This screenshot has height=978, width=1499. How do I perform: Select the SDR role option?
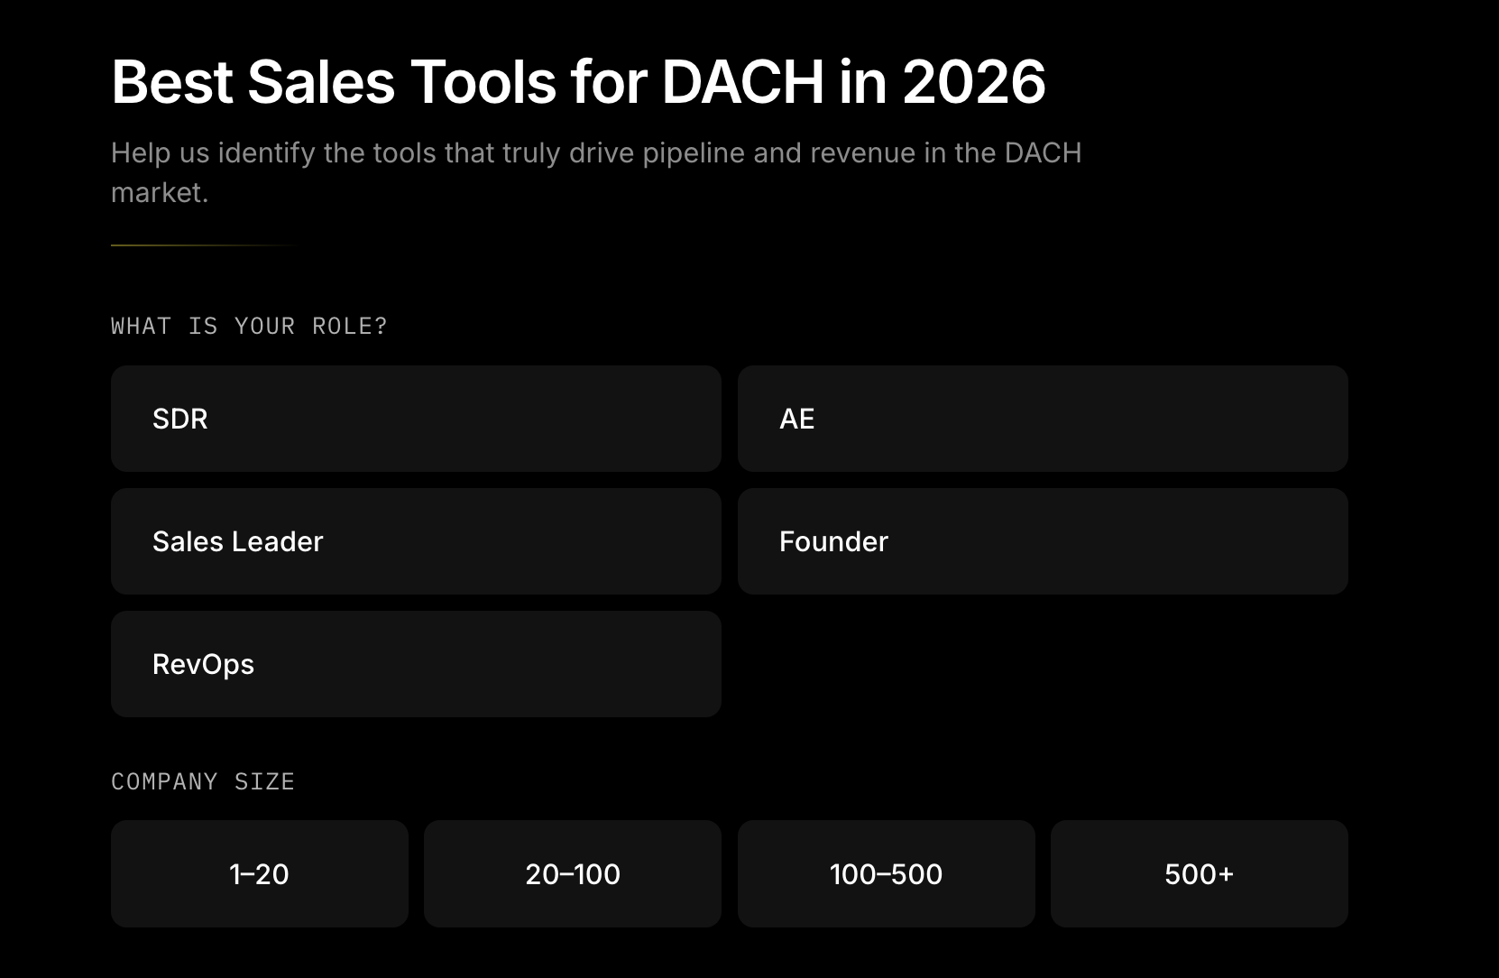416,419
